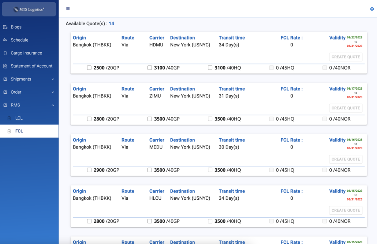Collapse the RMS section chevron
Screen dimensions: 377x244
pyautogui.click(x=53, y=105)
